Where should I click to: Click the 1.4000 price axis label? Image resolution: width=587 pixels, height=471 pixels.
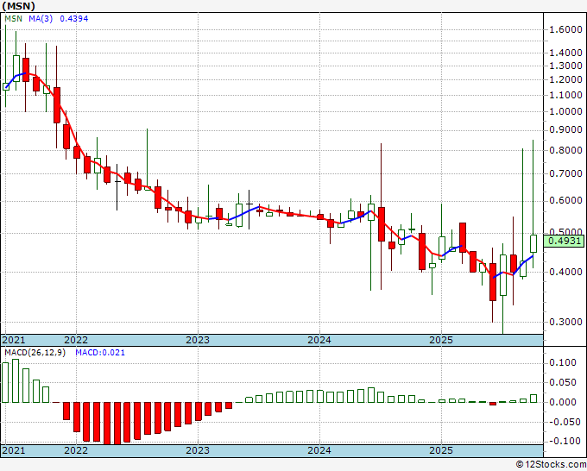[565, 53]
